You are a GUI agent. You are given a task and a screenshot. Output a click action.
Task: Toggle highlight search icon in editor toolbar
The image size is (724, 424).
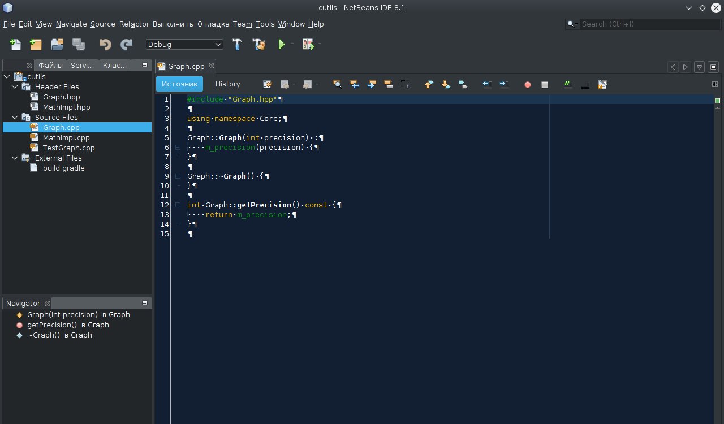(388, 84)
